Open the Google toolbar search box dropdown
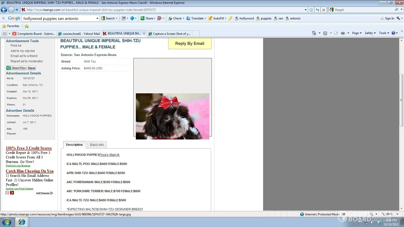The height and width of the screenshot is (227, 404). [97, 18]
